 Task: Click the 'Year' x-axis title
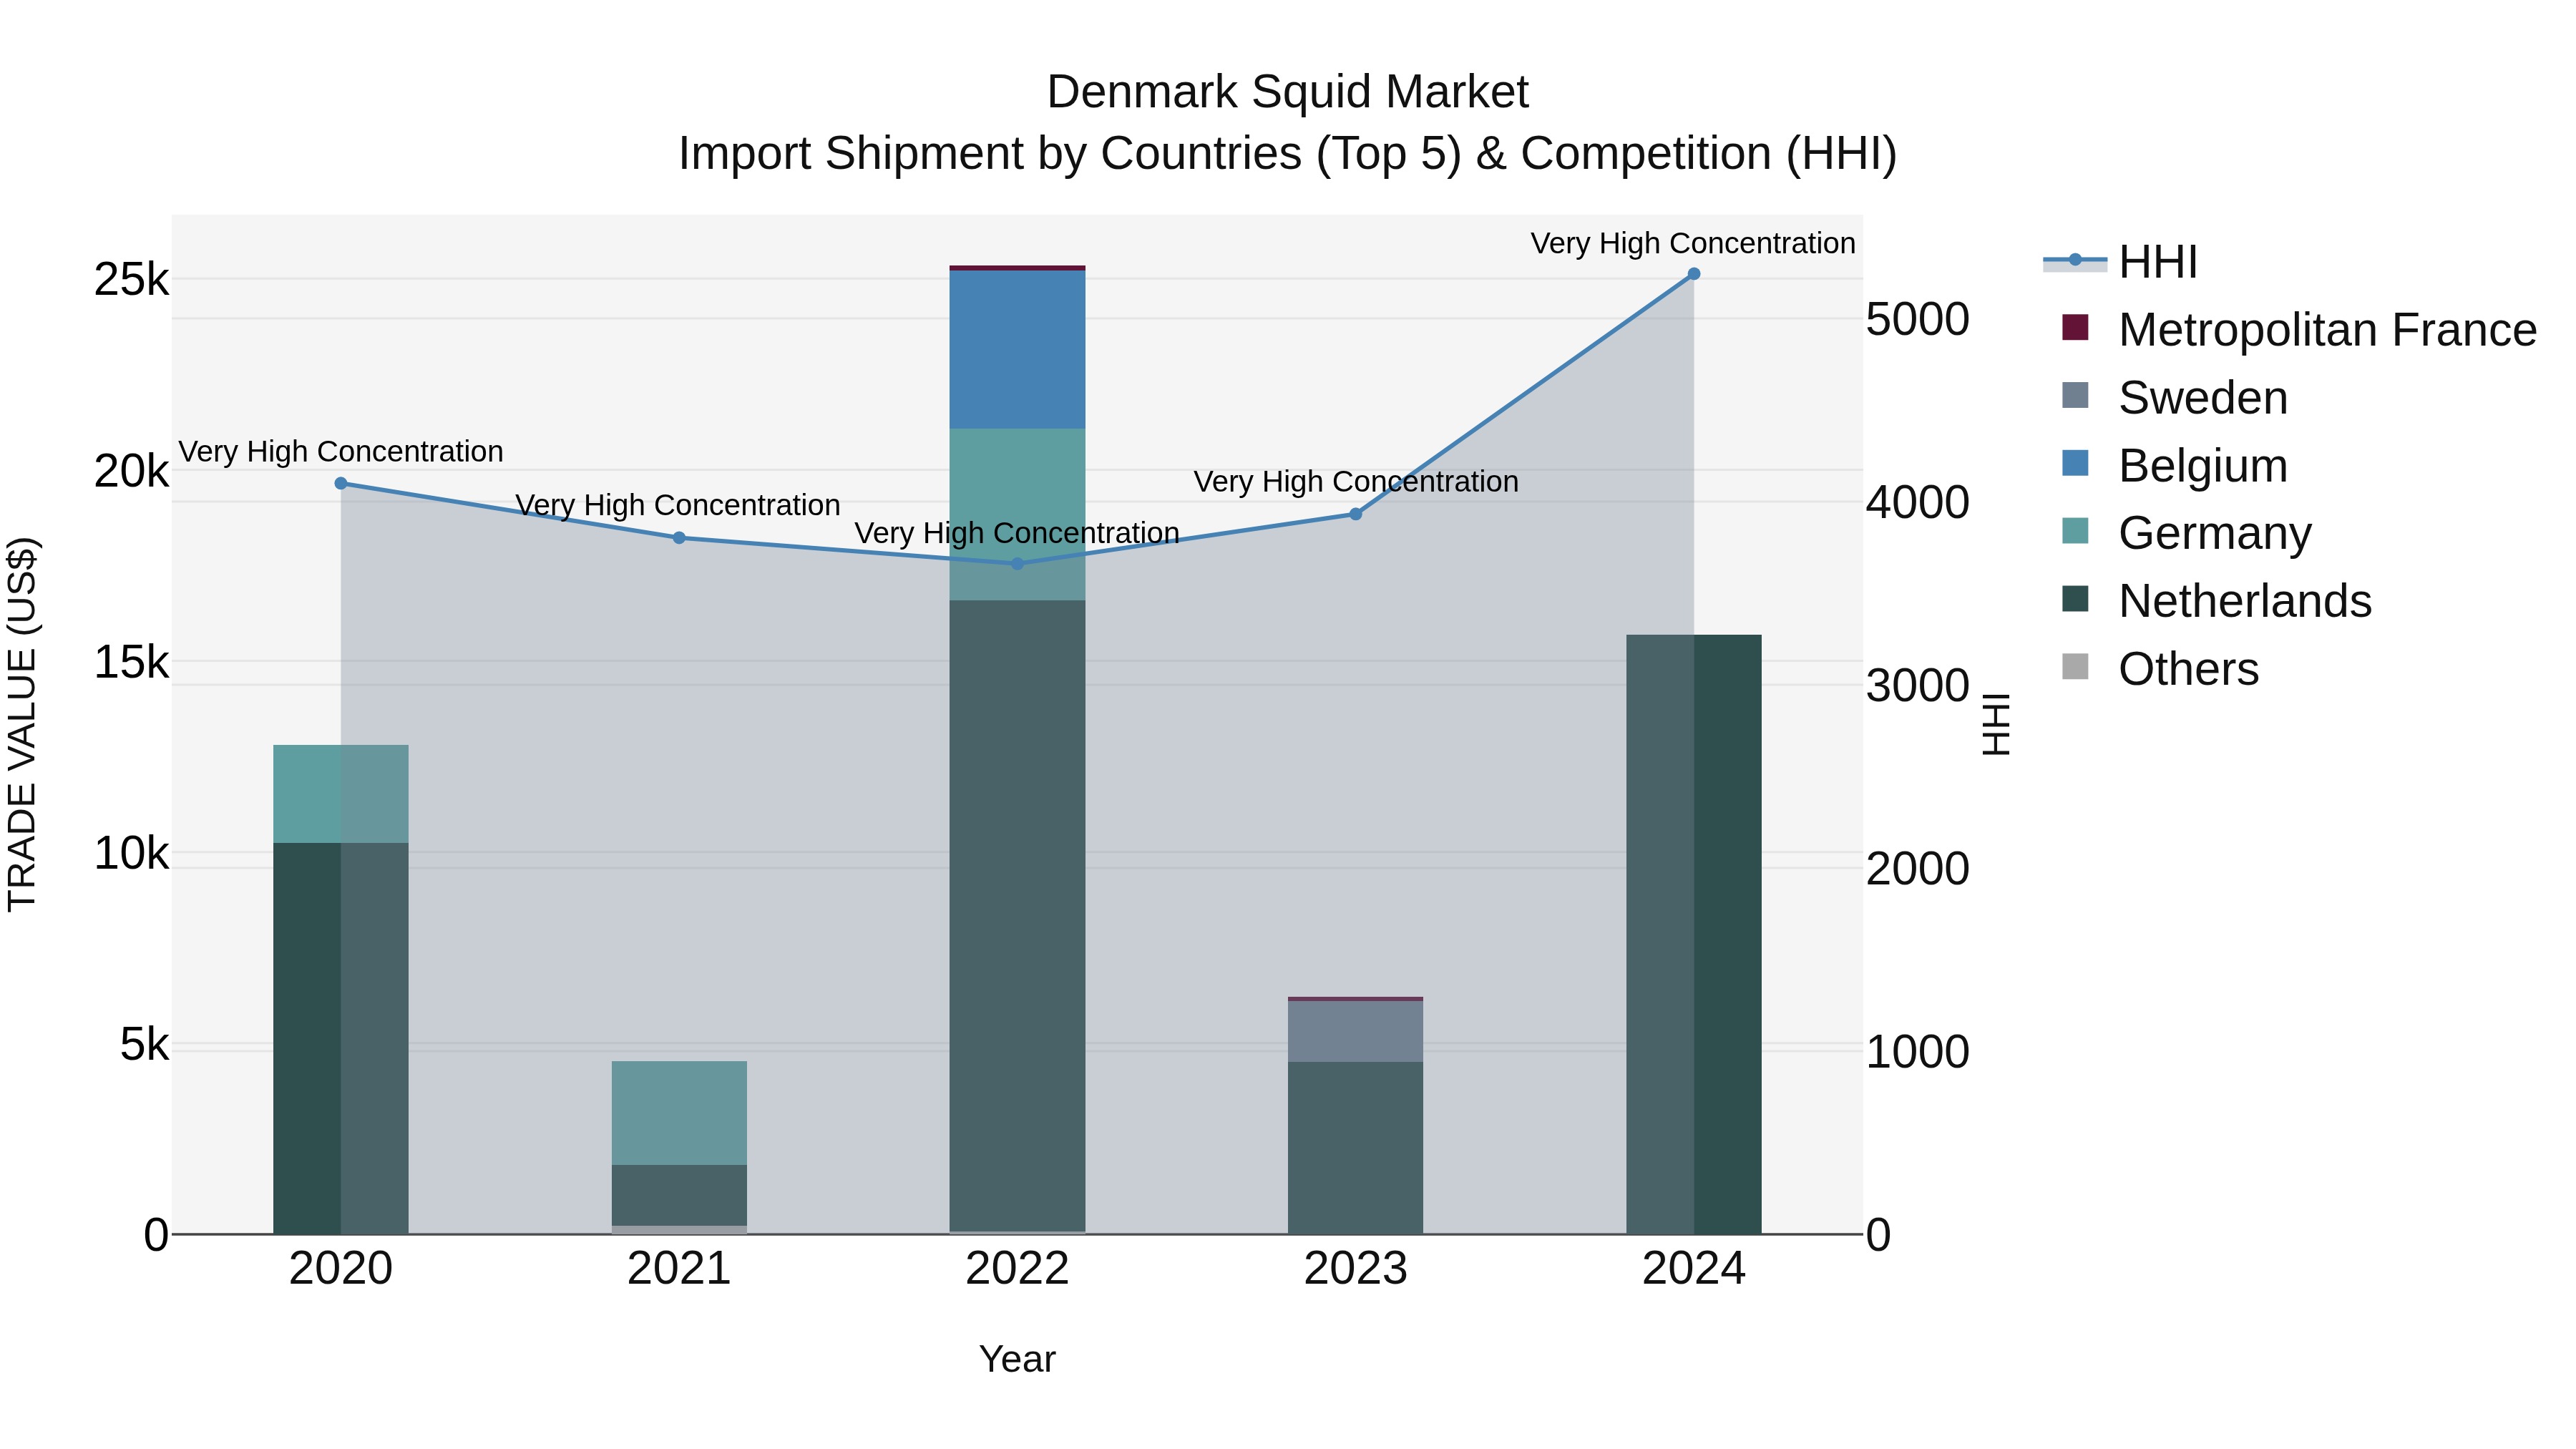pyautogui.click(x=1017, y=1359)
